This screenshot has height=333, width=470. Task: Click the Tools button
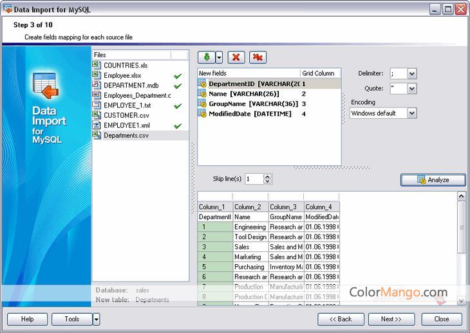72,319
